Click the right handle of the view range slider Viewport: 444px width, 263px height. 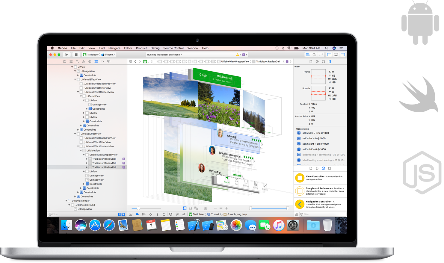pos(287,208)
